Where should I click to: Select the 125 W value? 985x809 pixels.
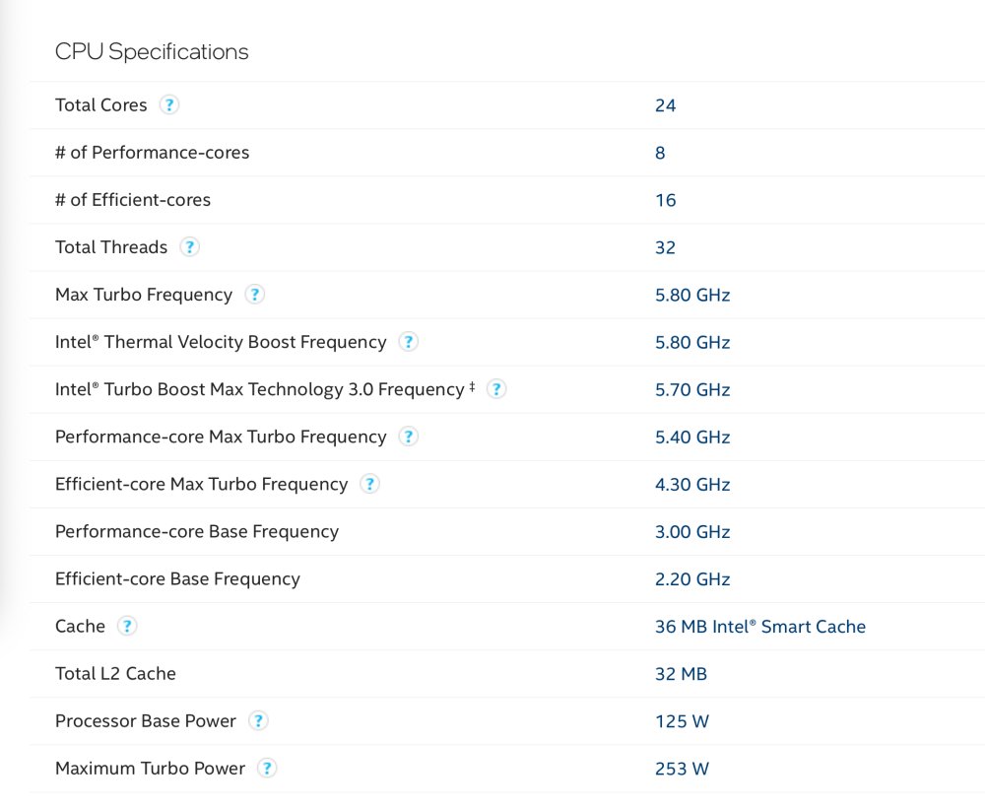pos(682,721)
